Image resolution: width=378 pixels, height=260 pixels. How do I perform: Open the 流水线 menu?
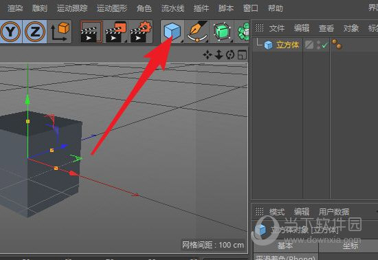173,8
